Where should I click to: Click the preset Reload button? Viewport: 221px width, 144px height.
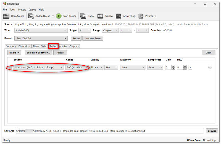(76, 38)
